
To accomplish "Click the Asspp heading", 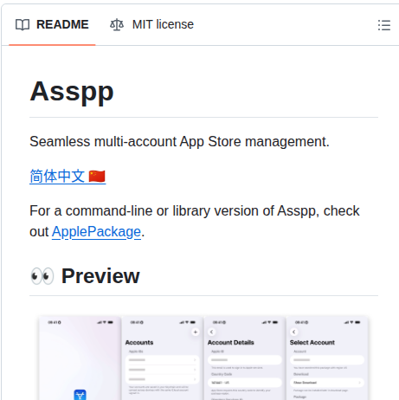I will (72, 91).
